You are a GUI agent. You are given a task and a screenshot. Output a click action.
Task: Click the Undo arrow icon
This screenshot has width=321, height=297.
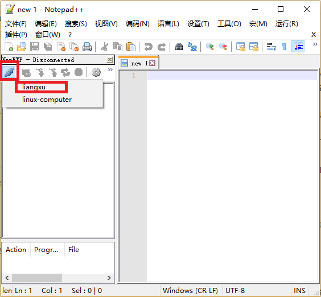point(149,47)
